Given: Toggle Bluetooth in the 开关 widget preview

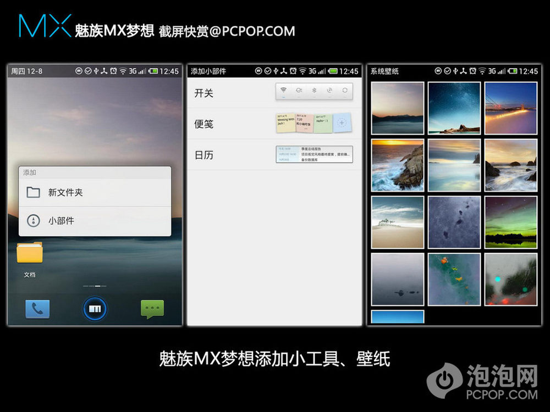Looking at the screenshot, I should click(x=314, y=91).
